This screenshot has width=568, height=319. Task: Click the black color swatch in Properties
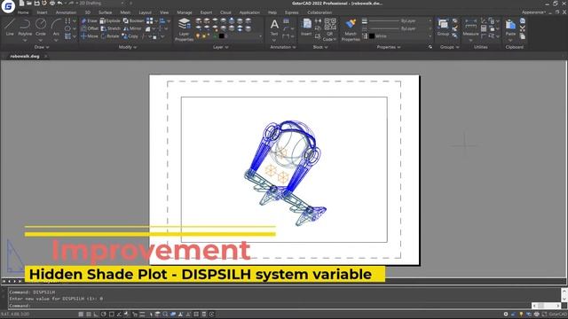(372, 36)
